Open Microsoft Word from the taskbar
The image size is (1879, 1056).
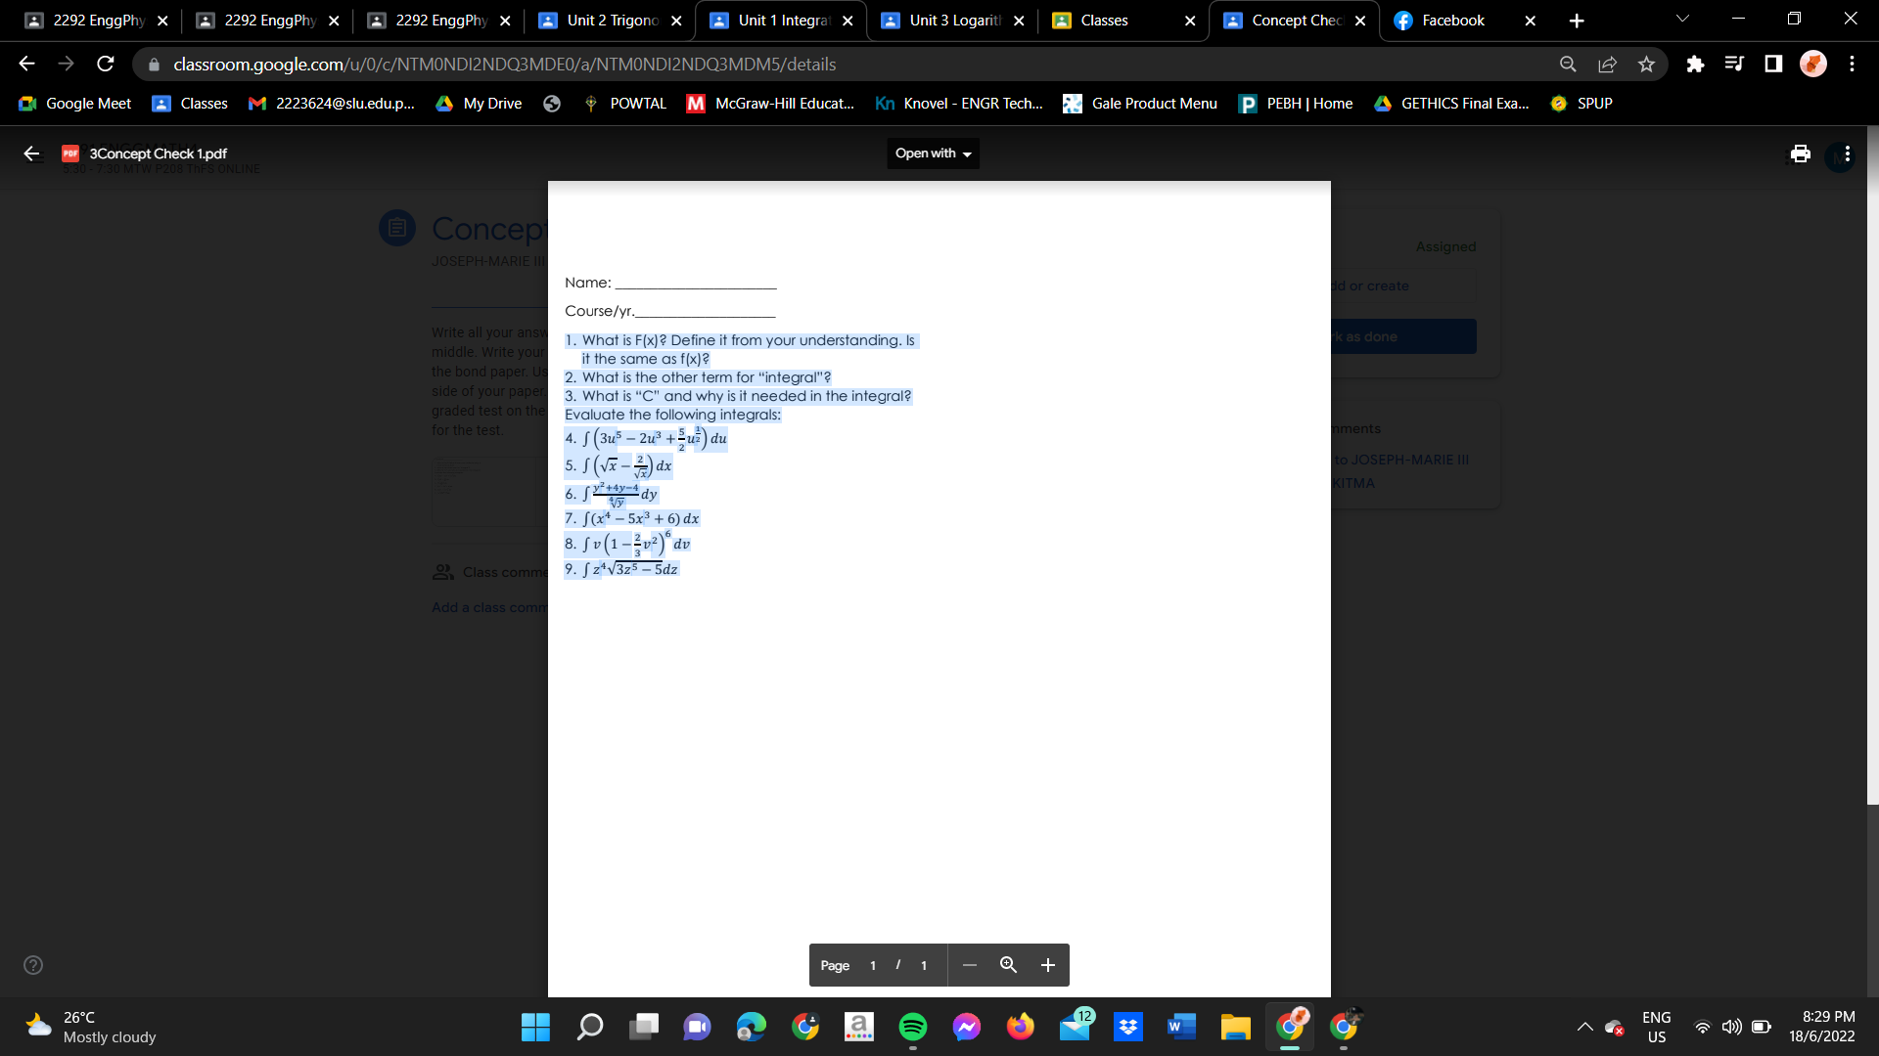tap(1181, 1027)
